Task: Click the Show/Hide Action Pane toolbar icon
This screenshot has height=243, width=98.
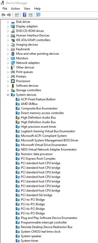Action: point(30,15)
